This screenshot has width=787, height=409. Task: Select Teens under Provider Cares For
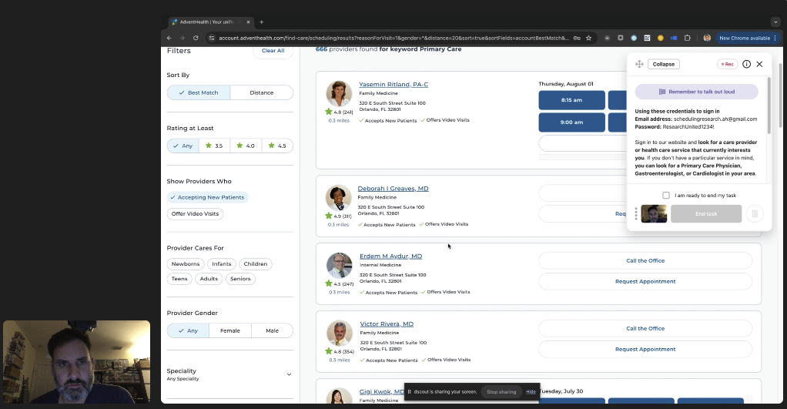179,279
